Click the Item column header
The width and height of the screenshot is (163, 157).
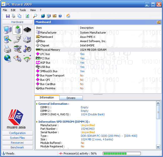click(57, 28)
